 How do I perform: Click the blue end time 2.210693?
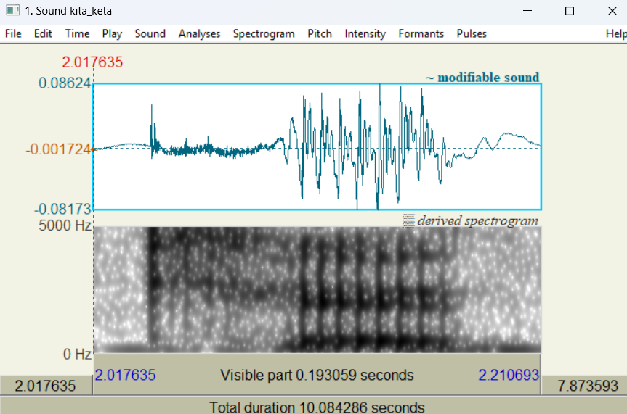[509, 376]
